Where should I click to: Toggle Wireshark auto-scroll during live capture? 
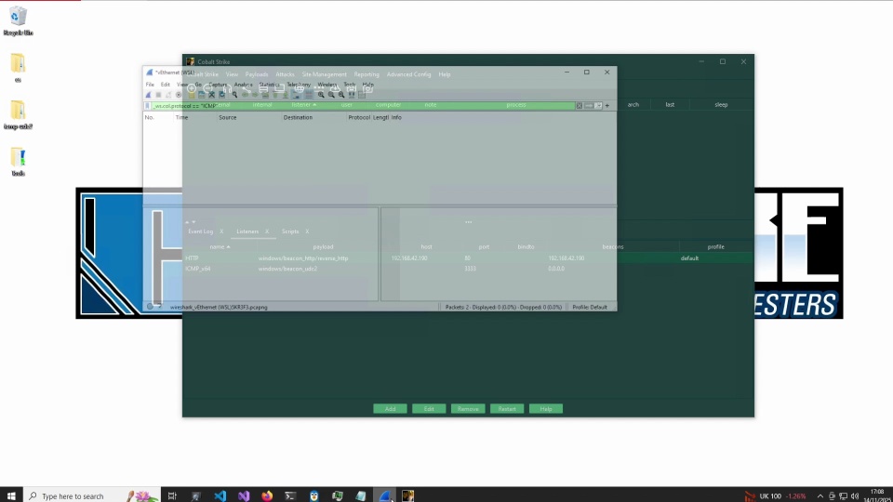[296, 95]
